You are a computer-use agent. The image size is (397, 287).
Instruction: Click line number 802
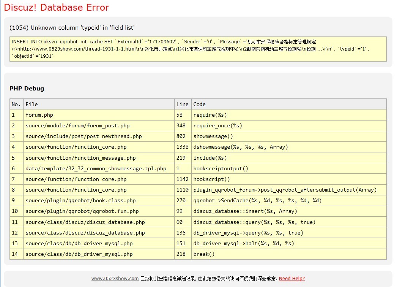(x=183, y=136)
